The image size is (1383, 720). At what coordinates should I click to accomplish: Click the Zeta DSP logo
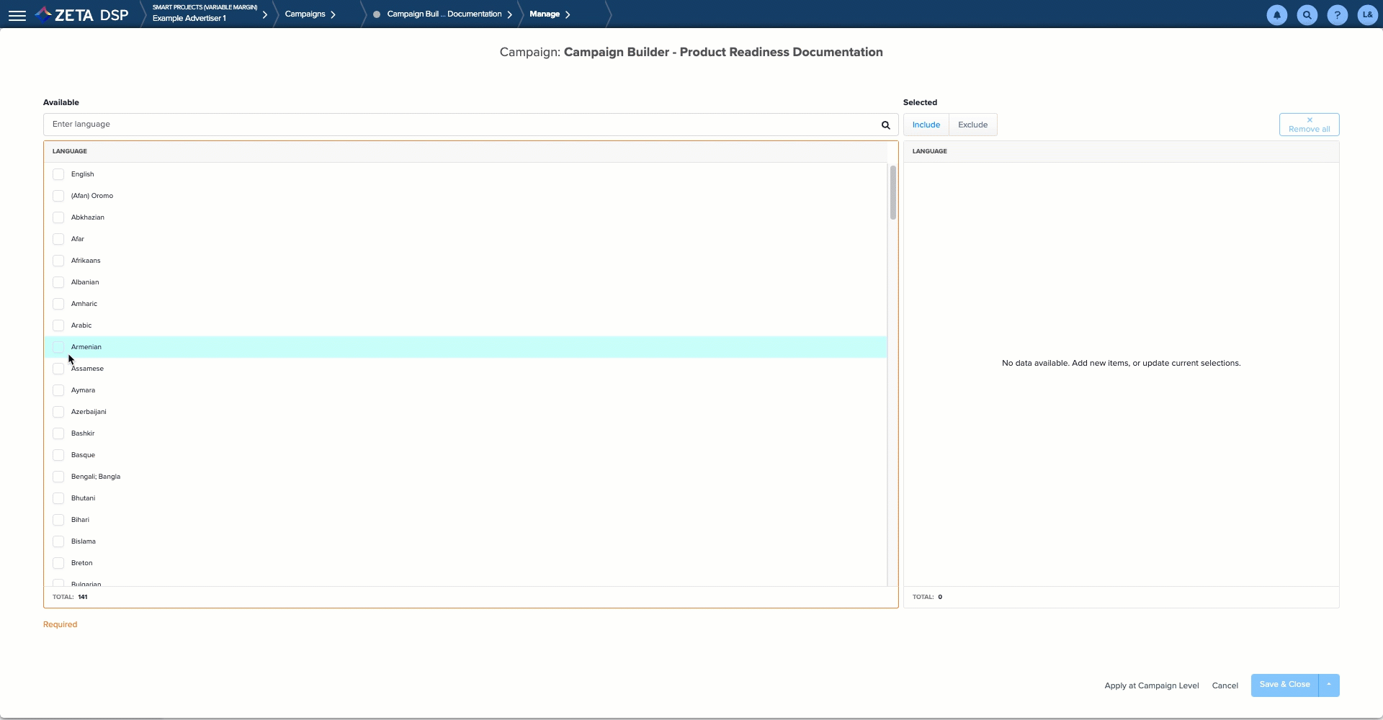pyautogui.click(x=82, y=14)
